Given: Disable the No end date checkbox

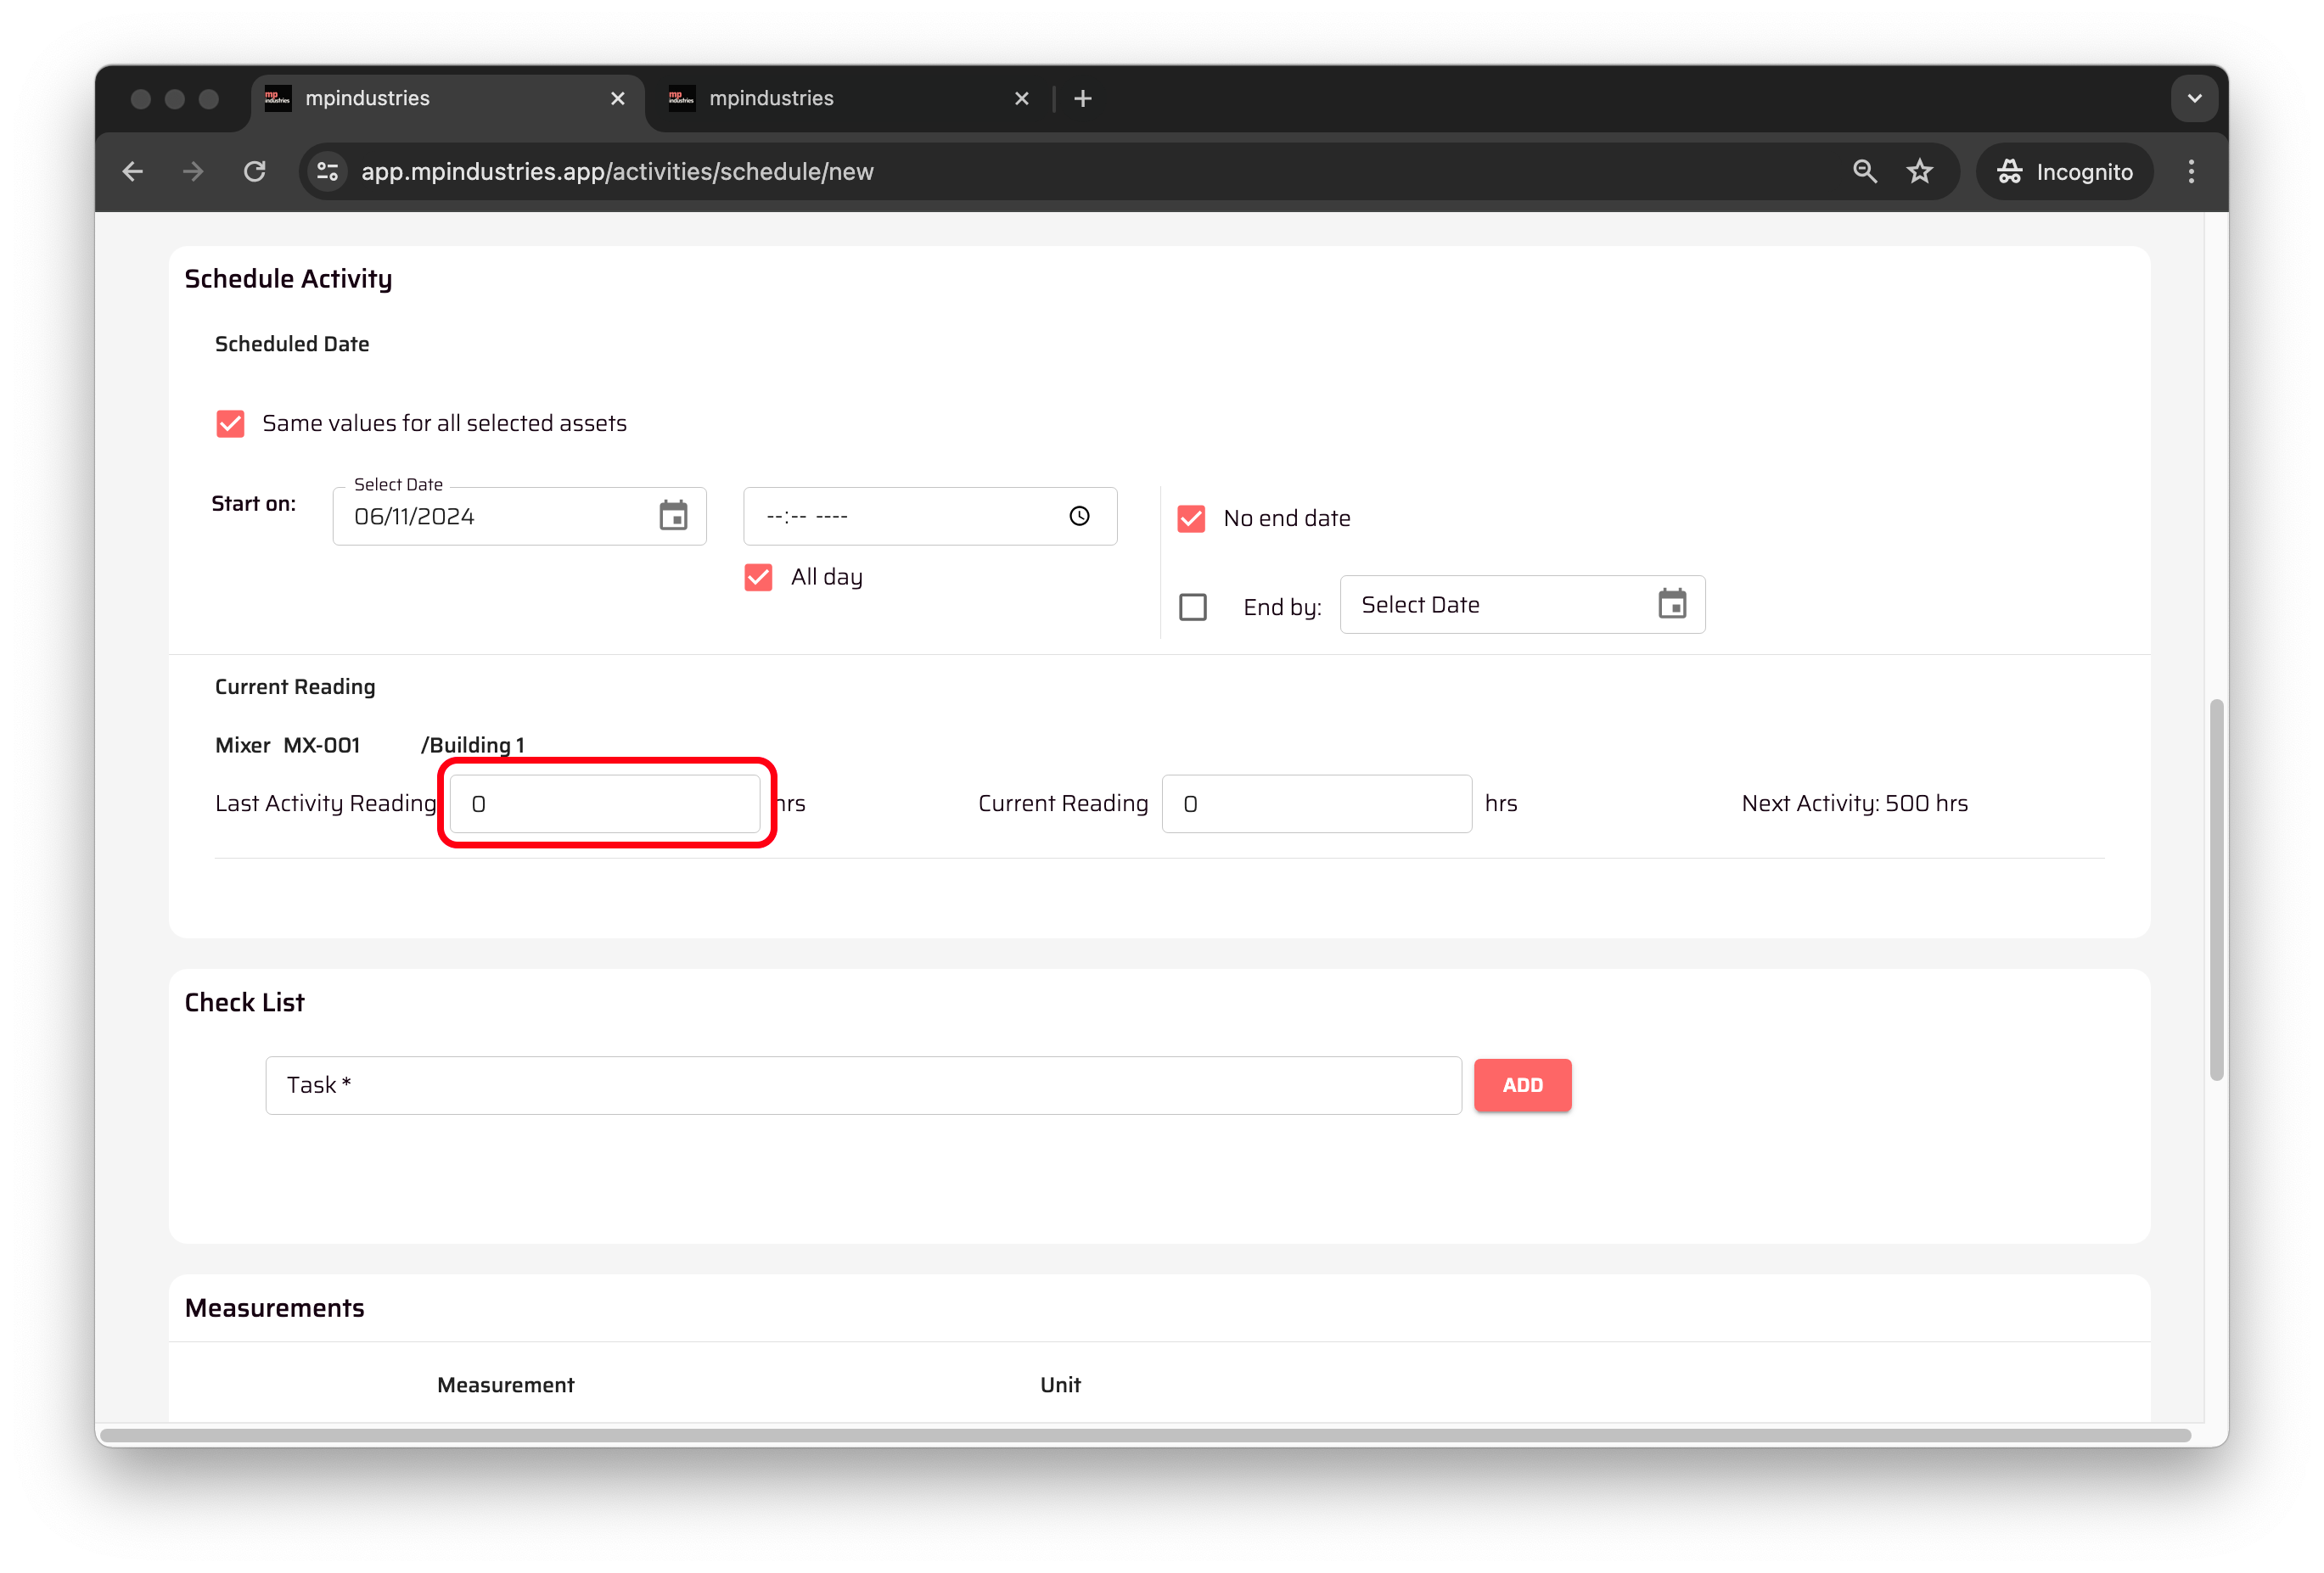Looking at the screenshot, I should point(1191,518).
